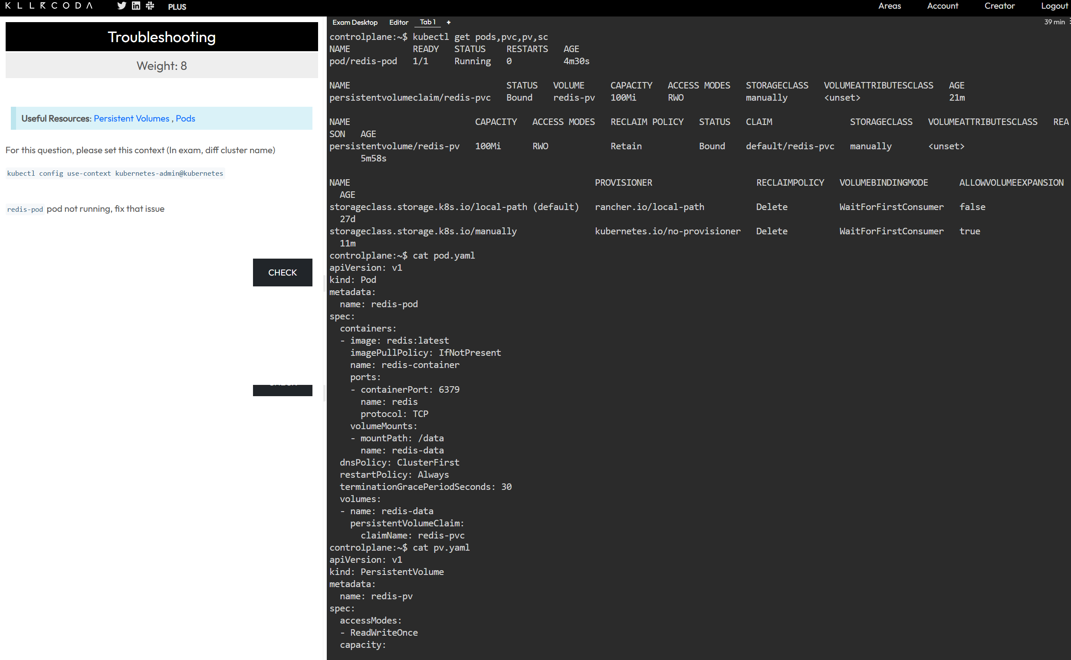The image size is (1071, 660).
Task: Select Tab 1 terminal tab
Action: pyautogui.click(x=427, y=22)
